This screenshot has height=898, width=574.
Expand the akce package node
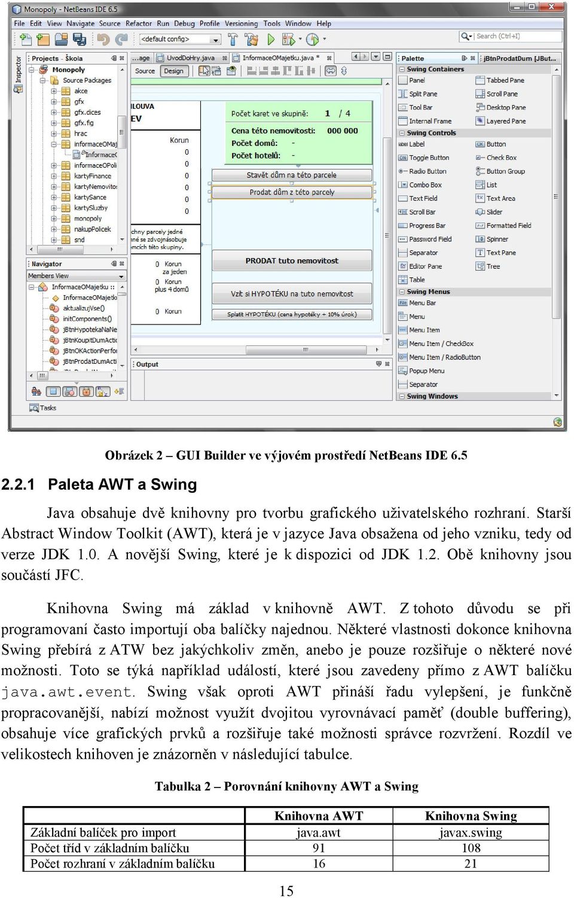[54, 91]
